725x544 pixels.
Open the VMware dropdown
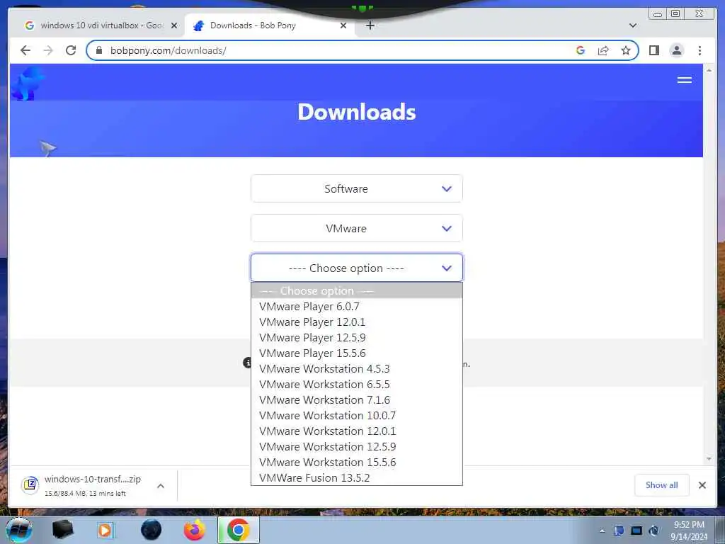357,229
